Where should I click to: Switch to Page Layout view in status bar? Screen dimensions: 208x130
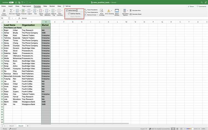pyautogui.click(x=177, y=129)
